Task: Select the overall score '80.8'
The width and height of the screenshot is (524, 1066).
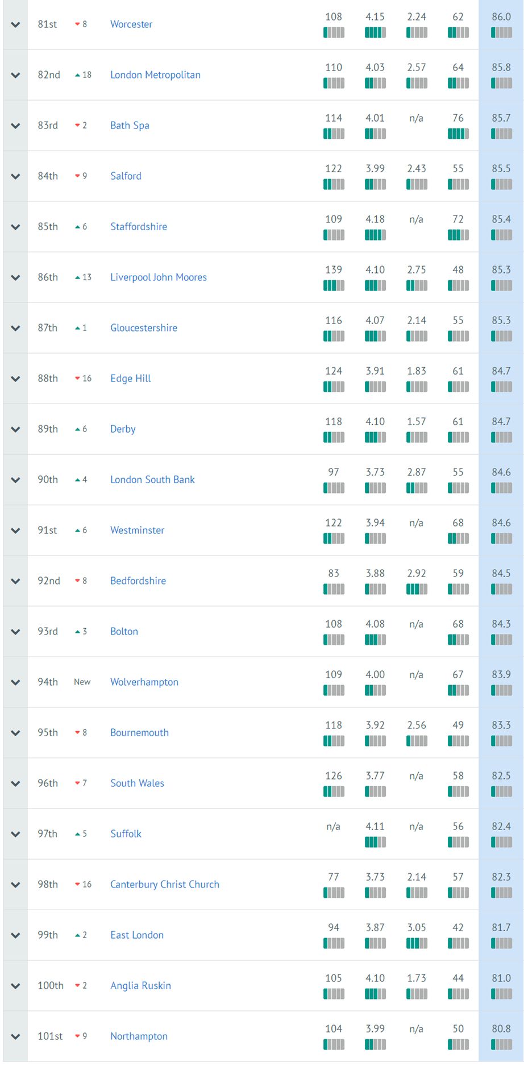Action: [501, 1029]
